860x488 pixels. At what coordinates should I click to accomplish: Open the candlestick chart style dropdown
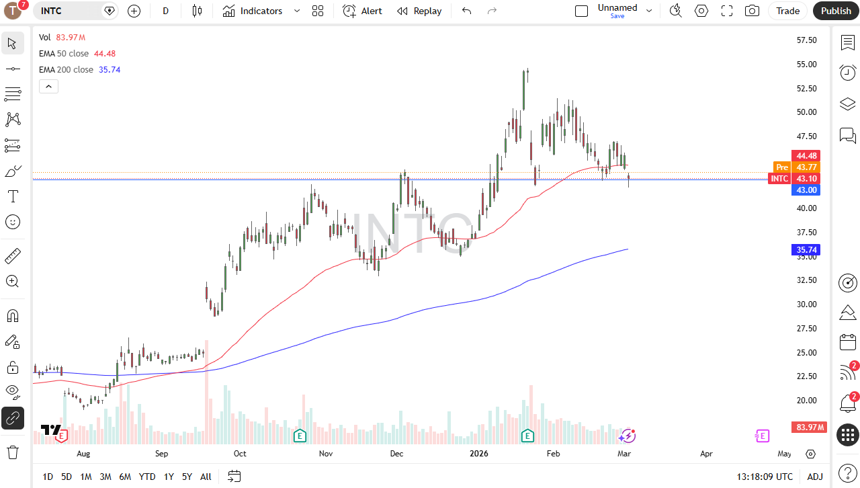[x=197, y=11]
